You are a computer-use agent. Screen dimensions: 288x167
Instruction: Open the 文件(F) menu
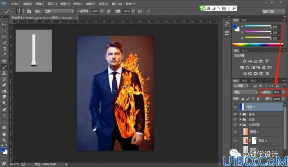(x=15, y=4)
